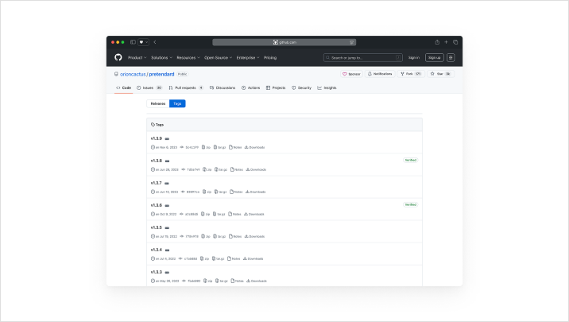Go back with the browser back arrow

[x=155, y=42]
